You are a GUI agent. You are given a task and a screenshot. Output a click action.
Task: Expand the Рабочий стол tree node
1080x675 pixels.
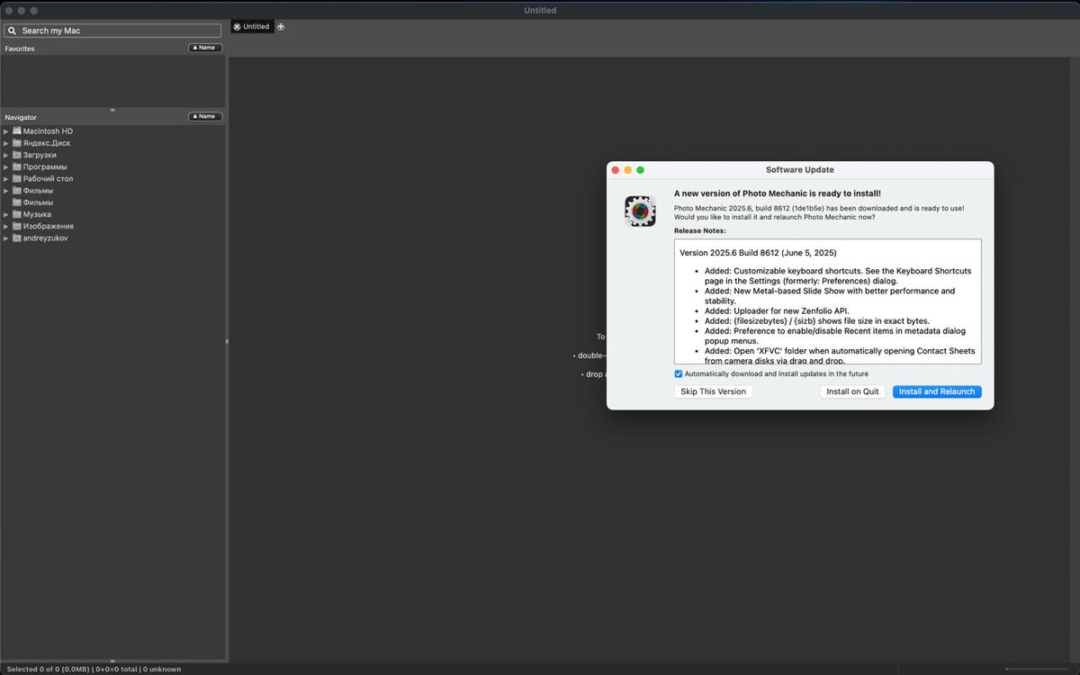click(x=5, y=178)
